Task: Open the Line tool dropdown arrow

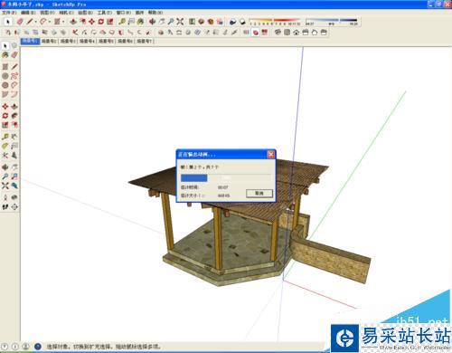Action: pyautogui.click(x=35, y=22)
